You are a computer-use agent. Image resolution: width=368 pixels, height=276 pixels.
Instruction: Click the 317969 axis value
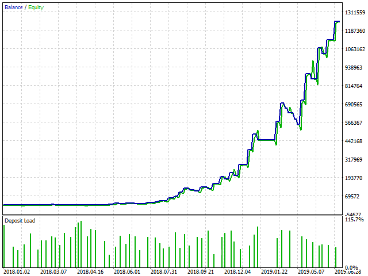click(x=354, y=160)
